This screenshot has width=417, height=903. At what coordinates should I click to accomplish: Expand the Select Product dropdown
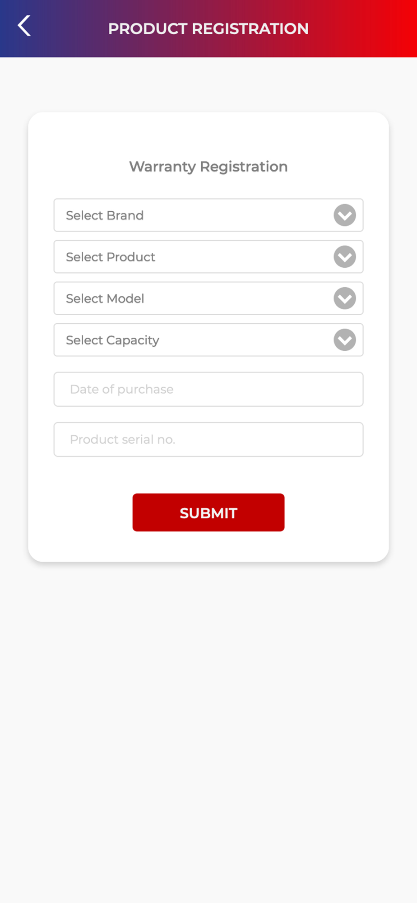pos(208,257)
